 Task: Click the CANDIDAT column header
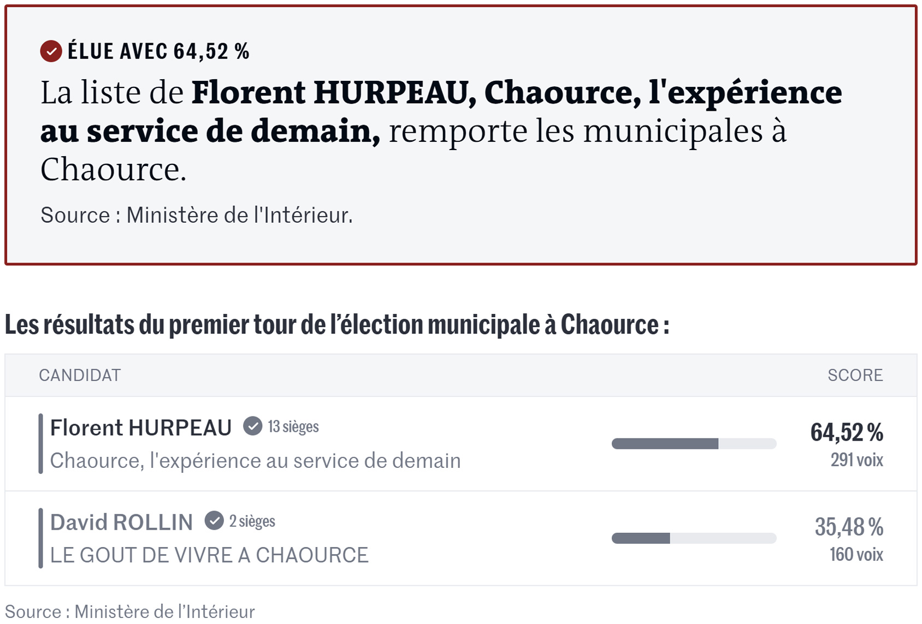tap(80, 376)
